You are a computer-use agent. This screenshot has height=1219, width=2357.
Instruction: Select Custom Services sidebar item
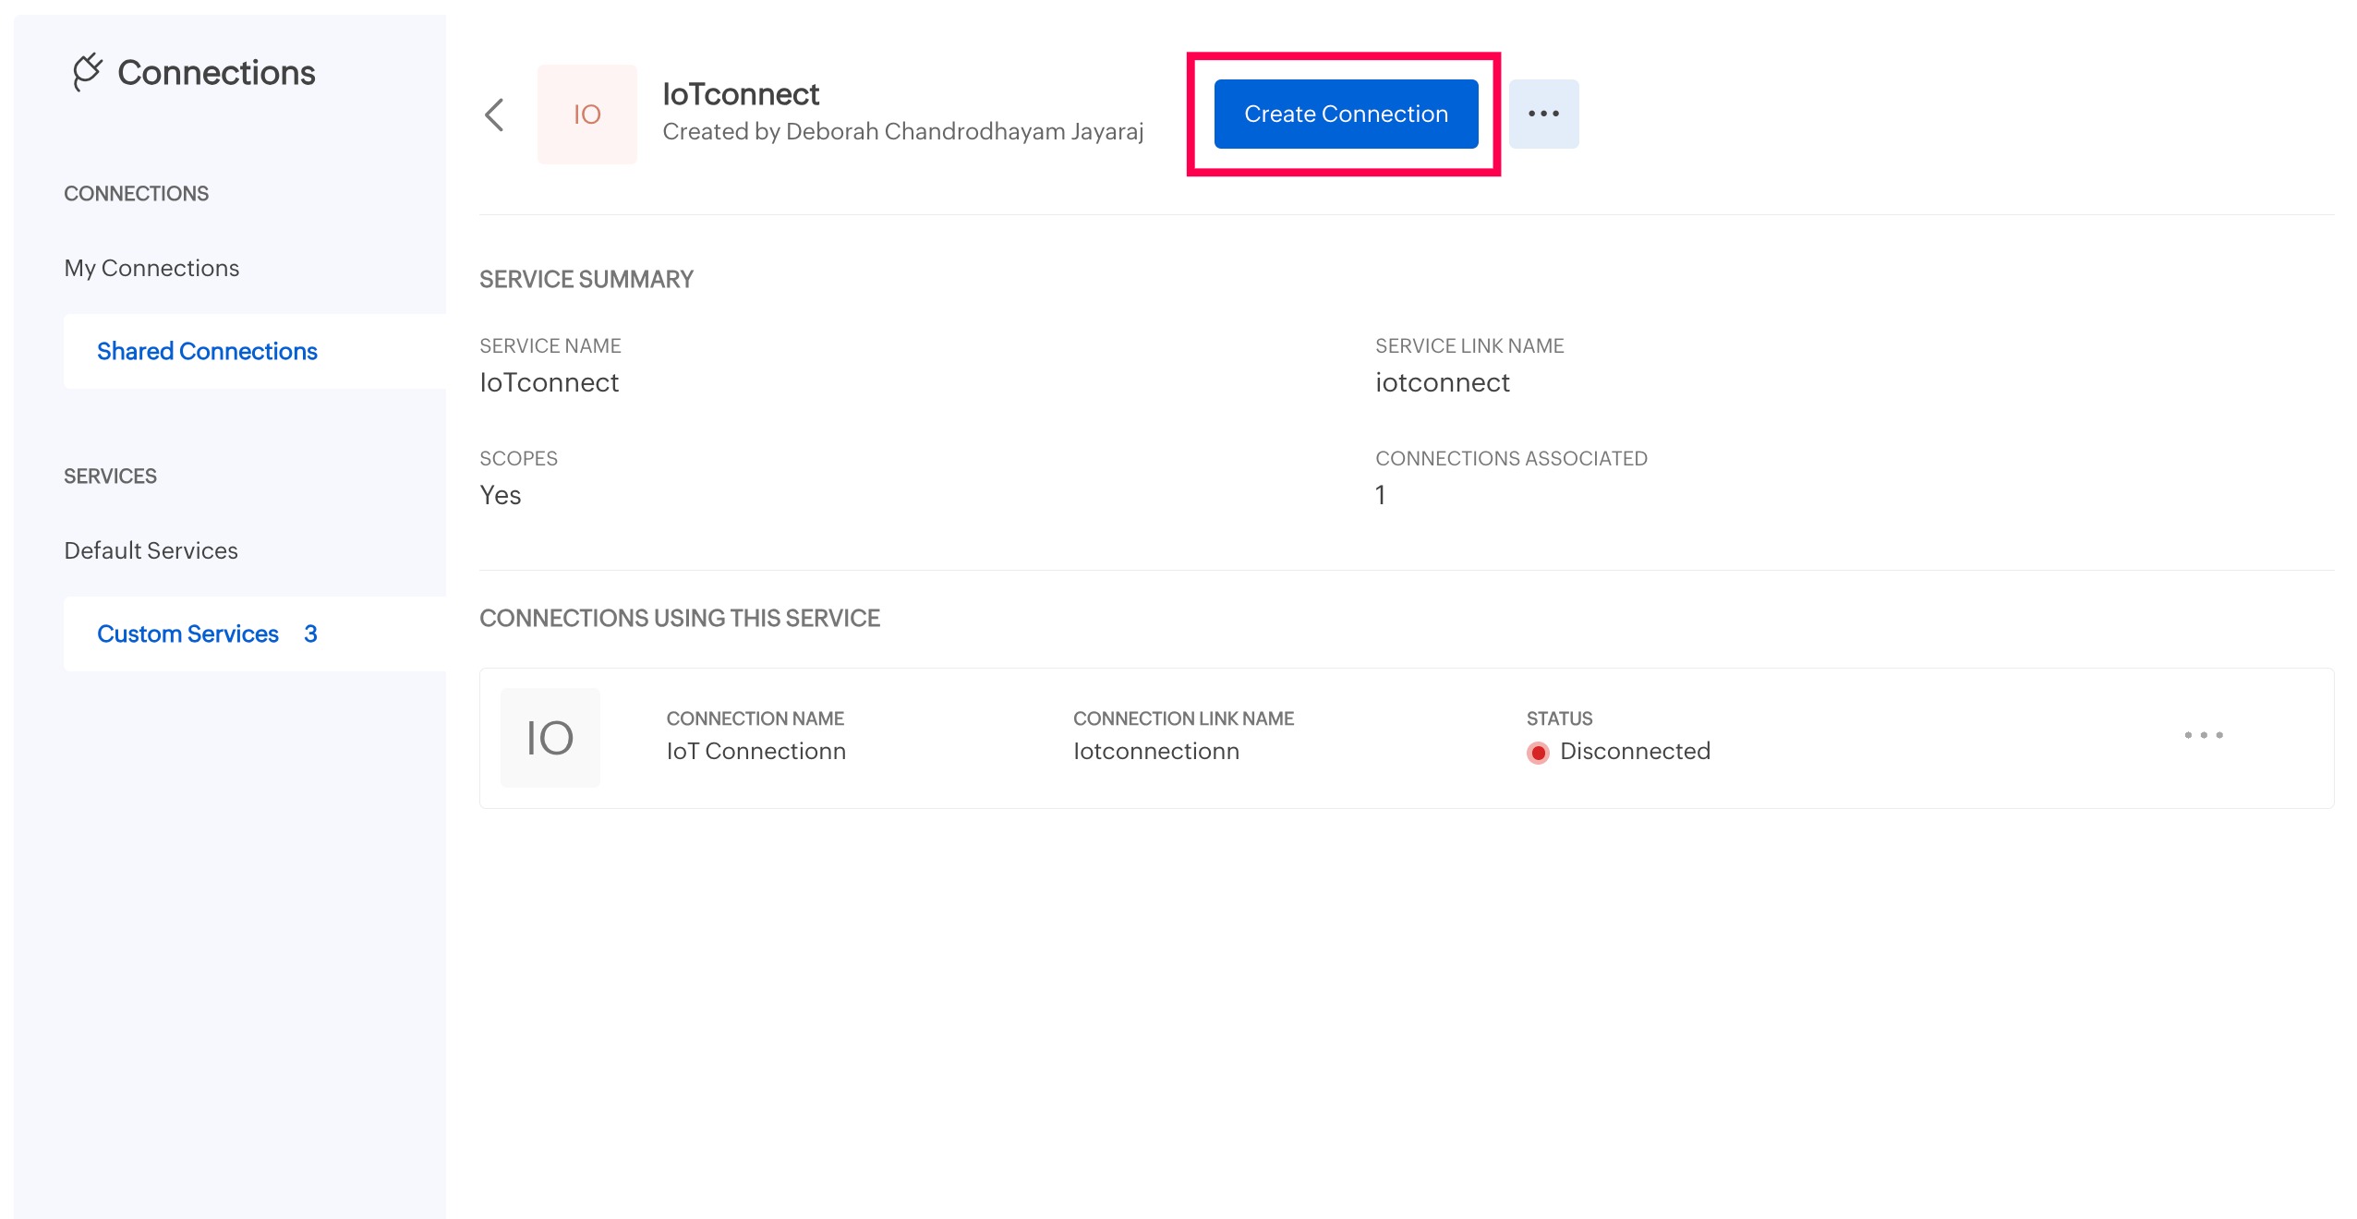pos(187,634)
